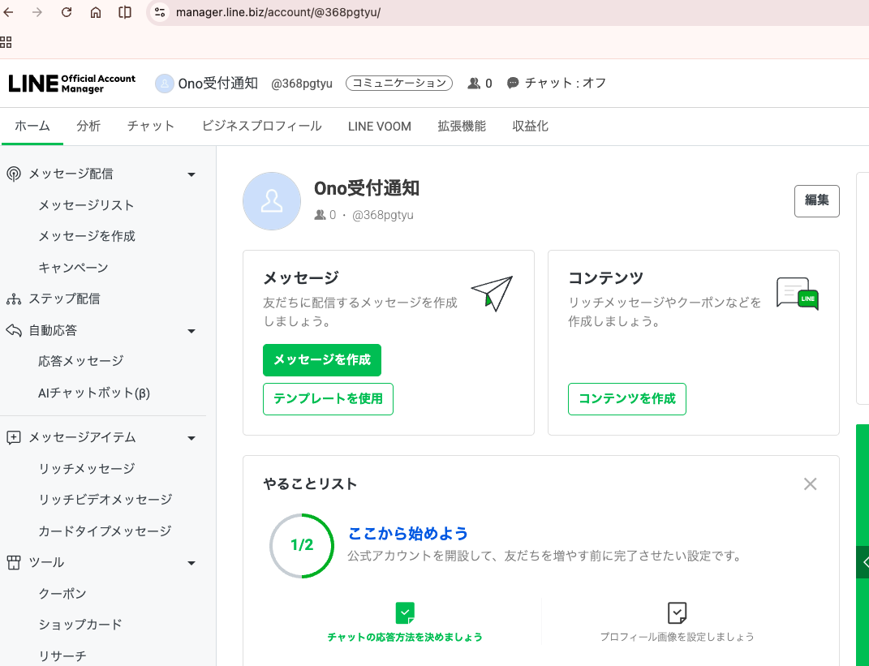The height and width of the screenshot is (666, 869).
Task: Click the チャット : オフ status text
Action: (566, 83)
